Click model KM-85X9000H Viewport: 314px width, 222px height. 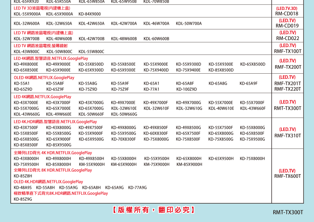[x=190, y=164]
